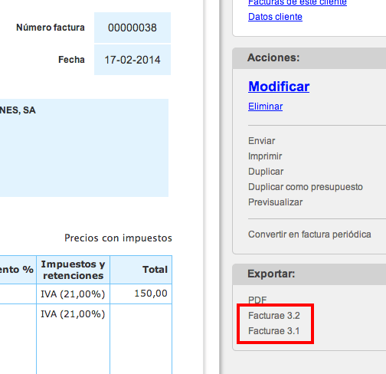This screenshot has width=386, height=374.
Task: Open Previsualizar option
Action: pyautogui.click(x=275, y=202)
